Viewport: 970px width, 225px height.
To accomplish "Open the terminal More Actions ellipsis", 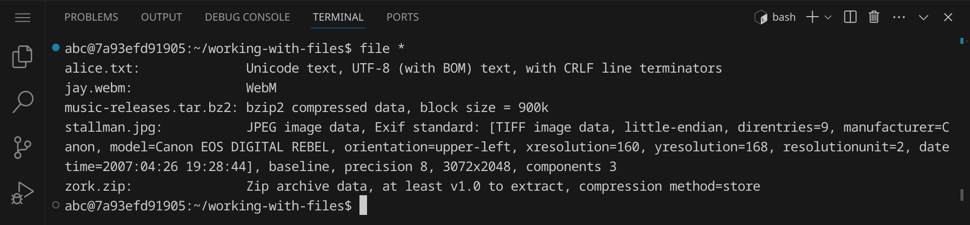I will 899,17.
